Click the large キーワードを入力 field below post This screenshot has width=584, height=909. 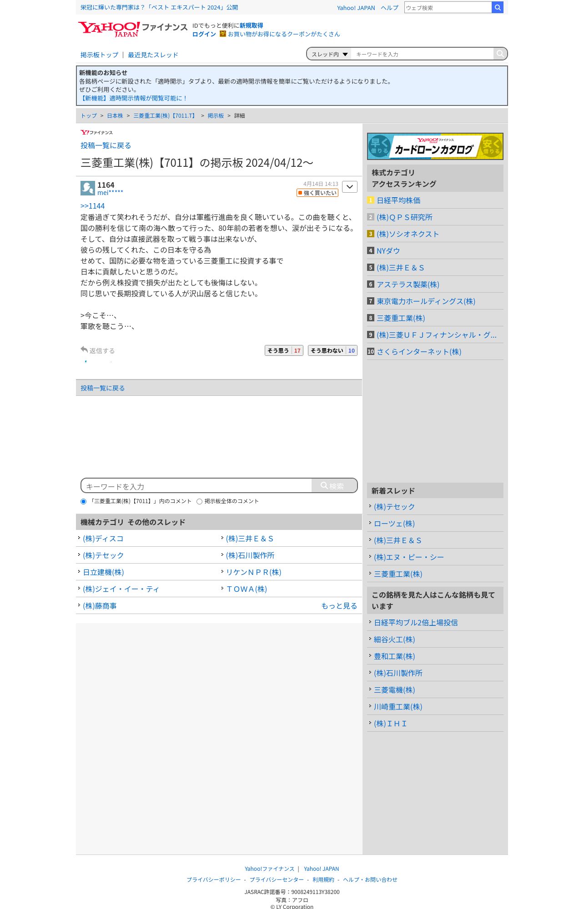[x=196, y=486]
